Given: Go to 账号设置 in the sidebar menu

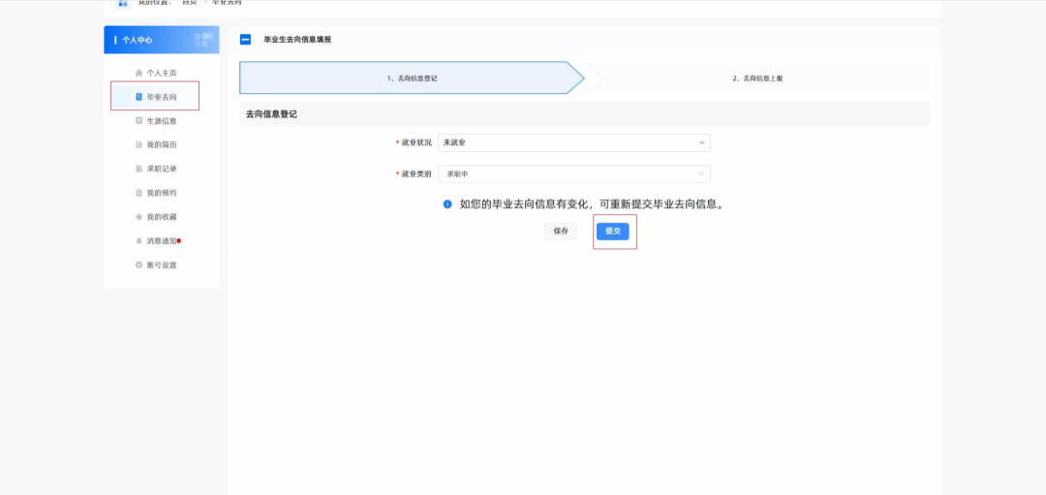Looking at the screenshot, I should (162, 265).
